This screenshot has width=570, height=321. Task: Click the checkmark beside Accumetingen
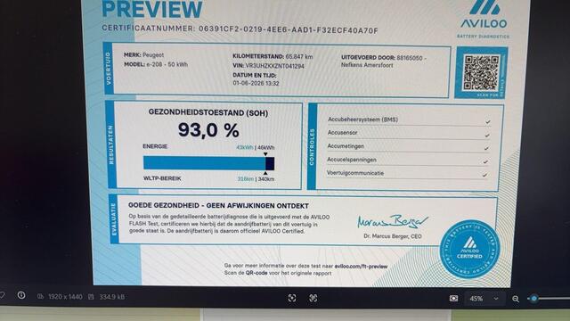[486, 149]
